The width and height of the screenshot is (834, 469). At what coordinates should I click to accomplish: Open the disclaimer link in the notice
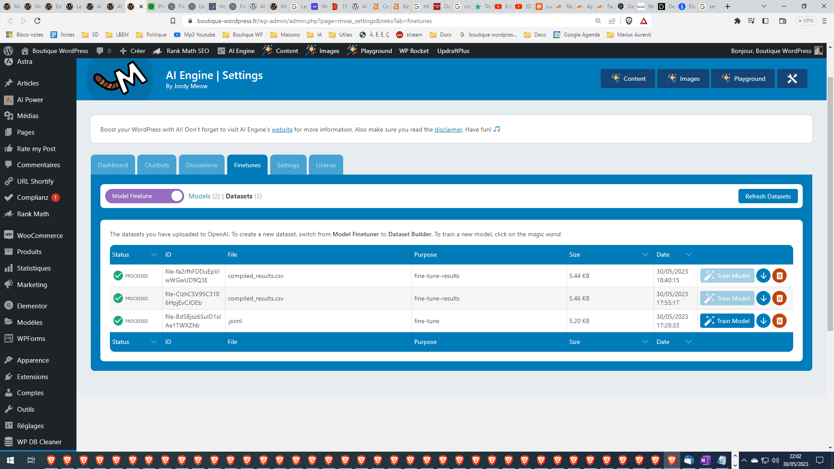point(448,129)
